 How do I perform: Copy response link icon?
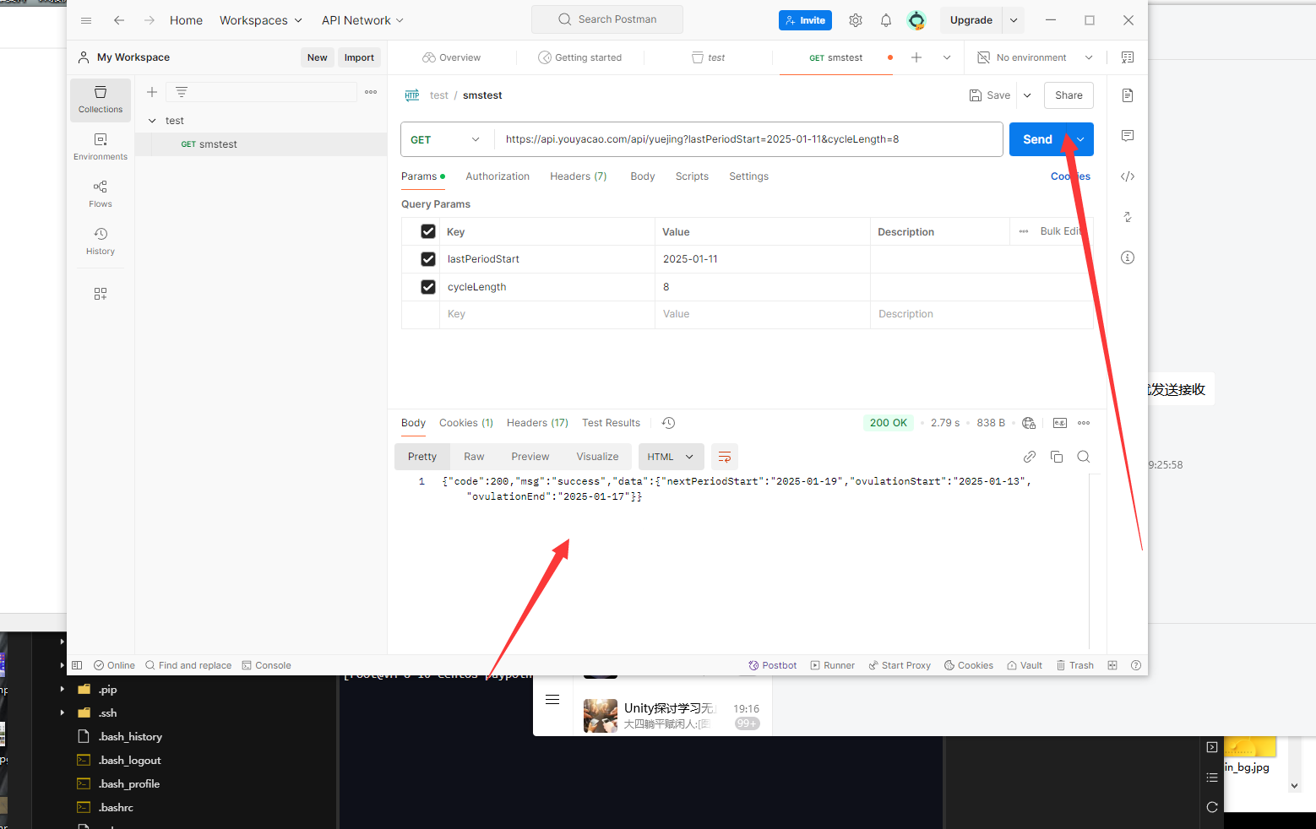pos(1030,457)
